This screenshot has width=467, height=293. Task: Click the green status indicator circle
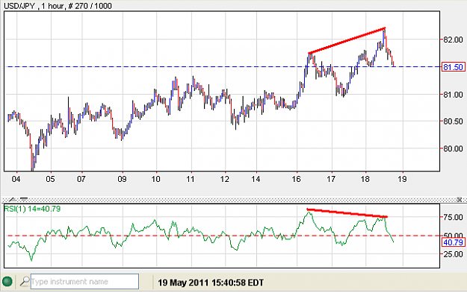coord(7,281)
